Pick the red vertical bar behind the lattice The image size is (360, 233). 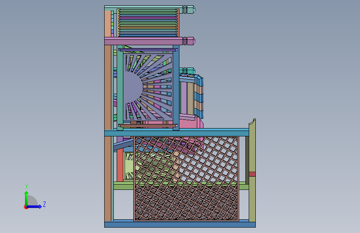pyautogui.click(x=120, y=165)
